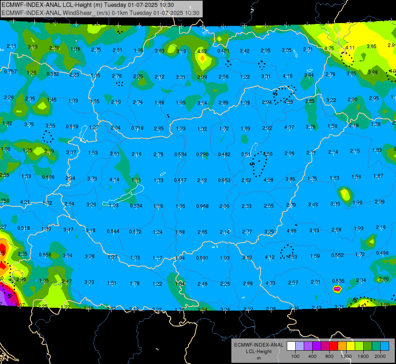Click the wind shear value 0.606

coord(48,177)
